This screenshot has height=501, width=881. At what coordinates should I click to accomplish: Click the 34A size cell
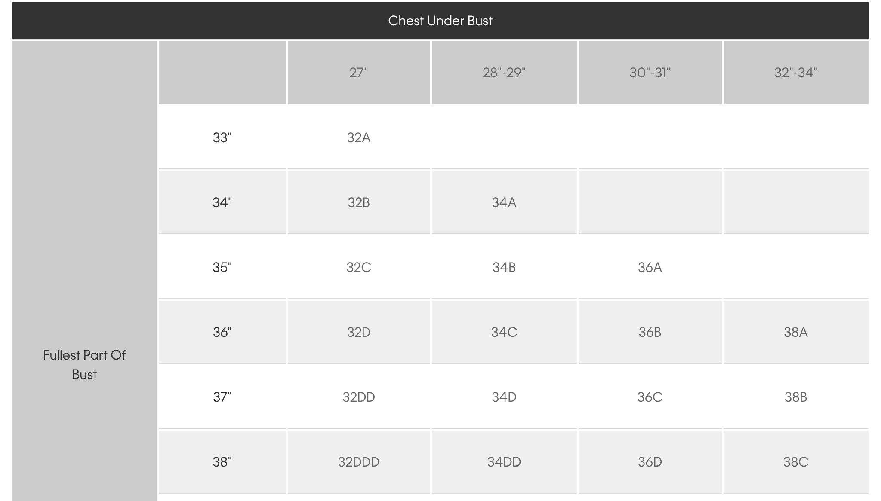(504, 202)
